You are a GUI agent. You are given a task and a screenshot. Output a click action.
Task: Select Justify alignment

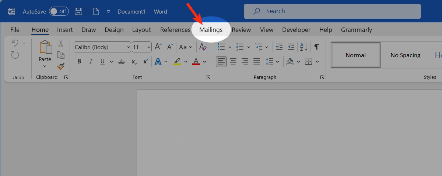coord(257,62)
